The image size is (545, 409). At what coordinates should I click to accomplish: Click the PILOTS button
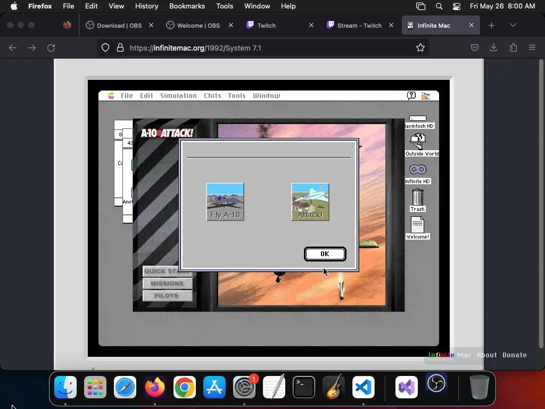coord(168,296)
